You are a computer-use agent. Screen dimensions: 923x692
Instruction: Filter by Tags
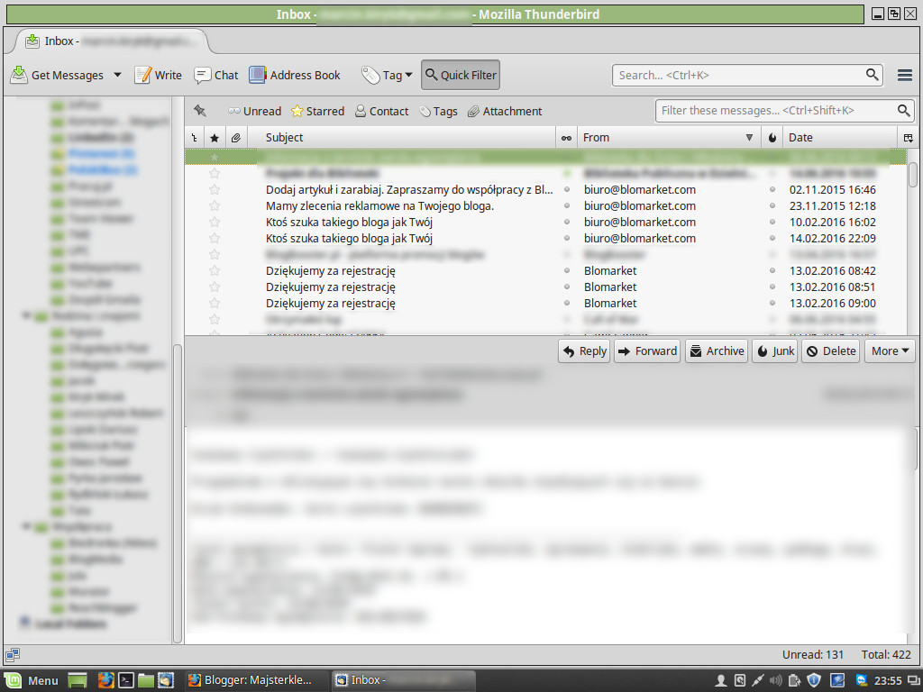tap(439, 111)
